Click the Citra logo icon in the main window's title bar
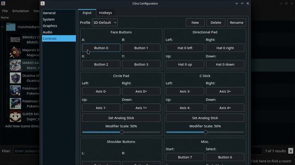The height and width of the screenshot is (165, 295). (3, 3)
